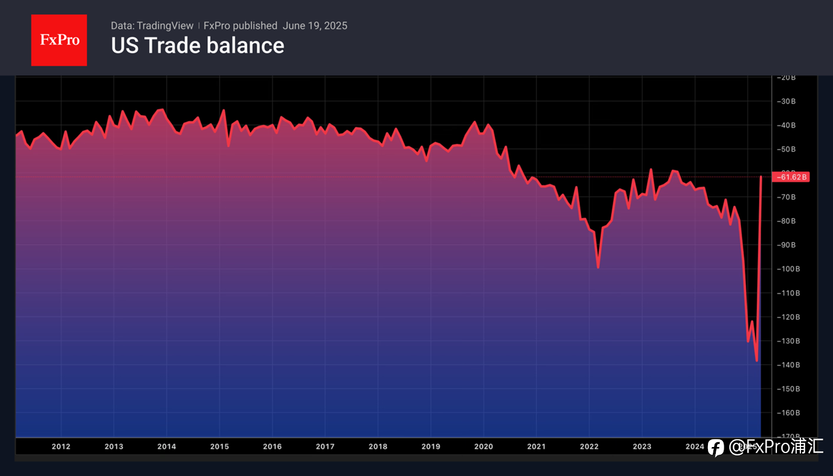
Task: Click the -61.62 B price tag
Action: tap(791, 177)
